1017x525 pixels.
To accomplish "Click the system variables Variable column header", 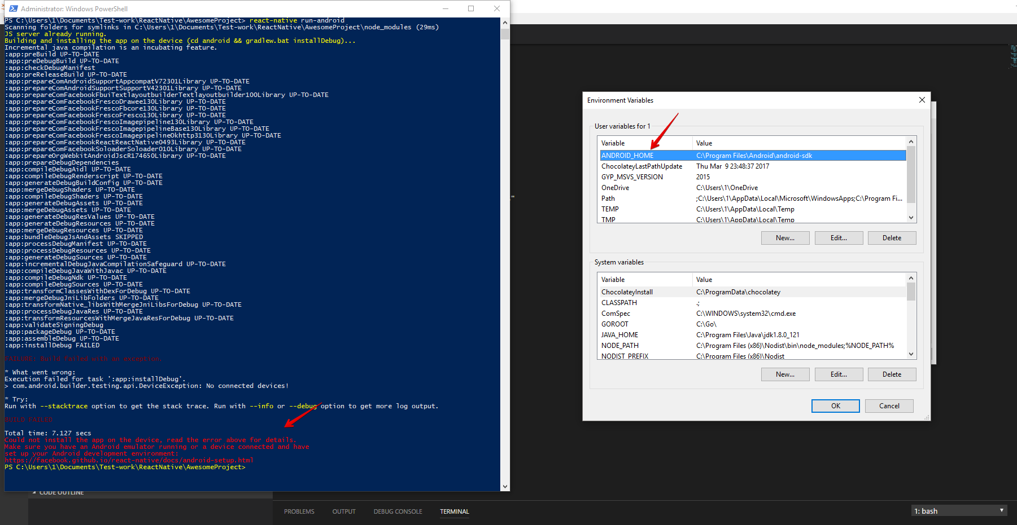I will [x=645, y=280].
